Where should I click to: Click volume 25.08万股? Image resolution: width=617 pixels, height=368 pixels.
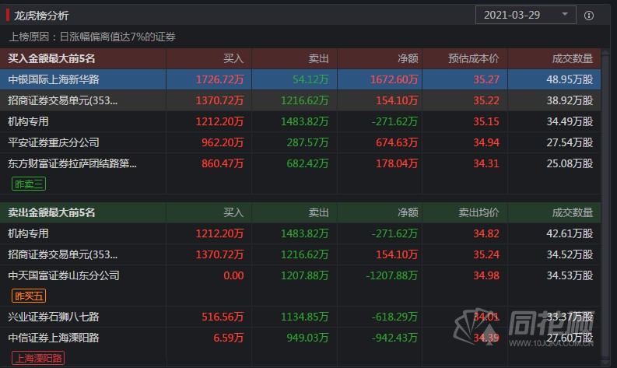tap(570, 163)
